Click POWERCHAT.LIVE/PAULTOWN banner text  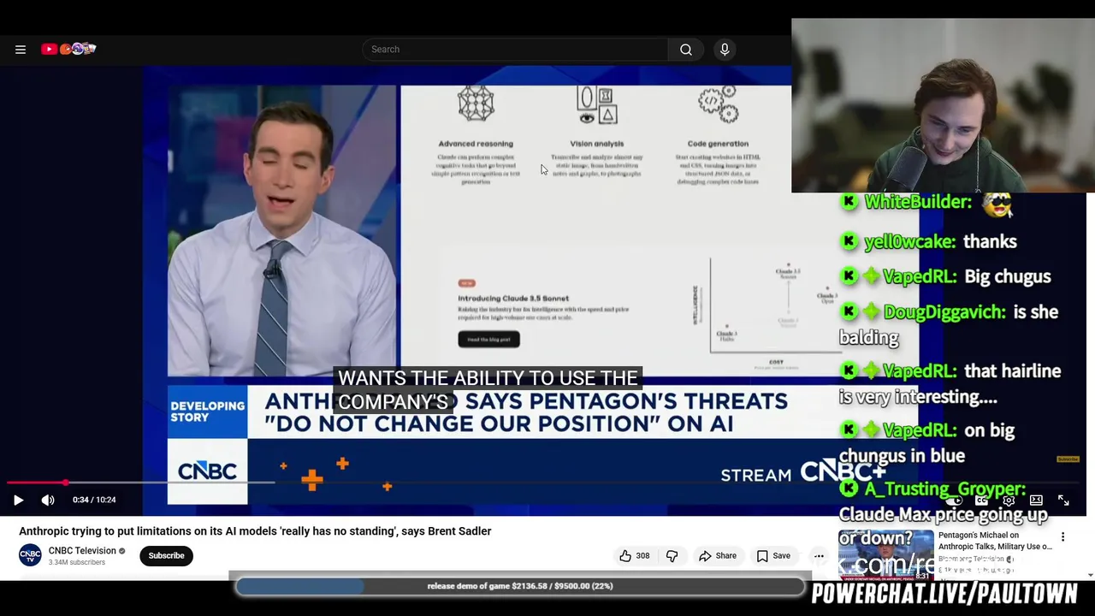(944, 594)
